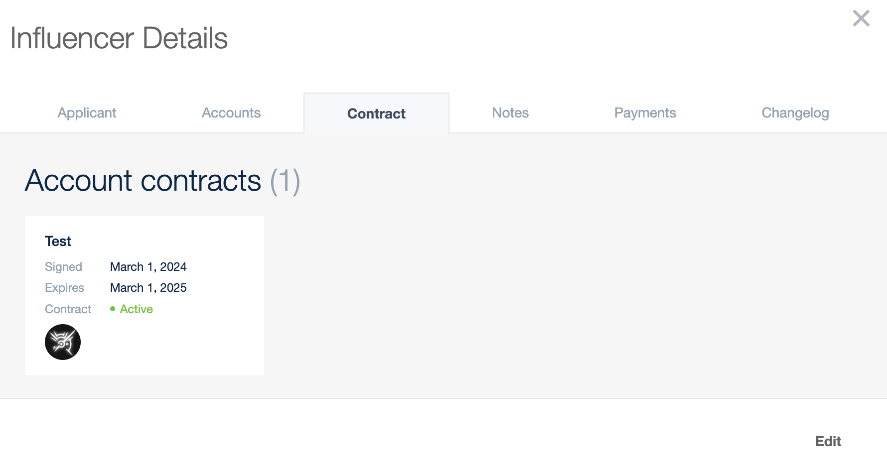Click the green status dot indicator

pyautogui.click(x=113, y=309)
